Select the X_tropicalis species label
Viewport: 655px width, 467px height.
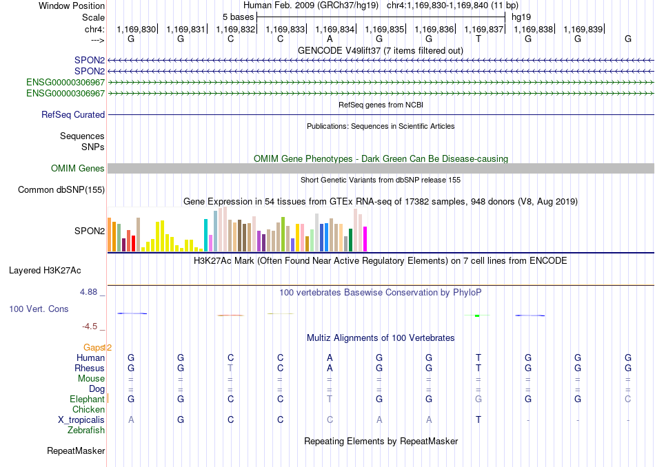[81, 420]
